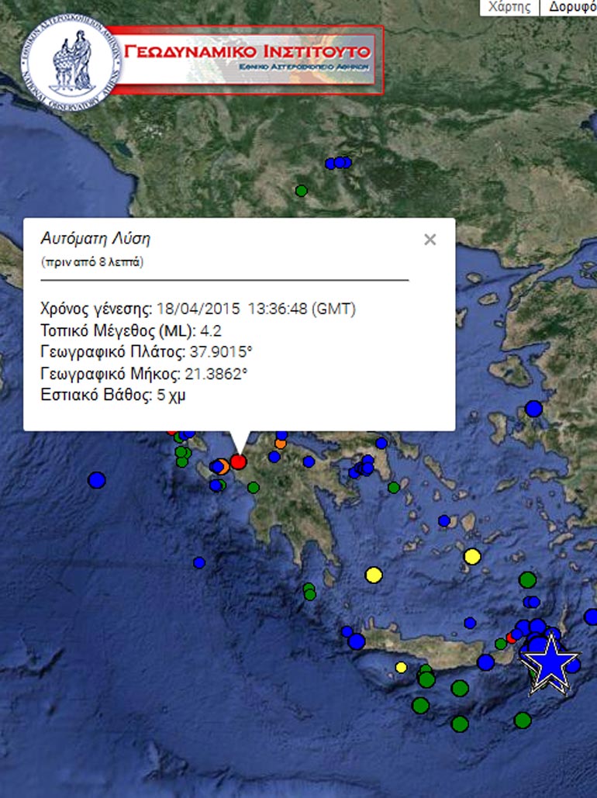Screen dimensions: 597x798
Task: Switch to the satellite (Δορυφόρος) view
Action: point(571,7)
